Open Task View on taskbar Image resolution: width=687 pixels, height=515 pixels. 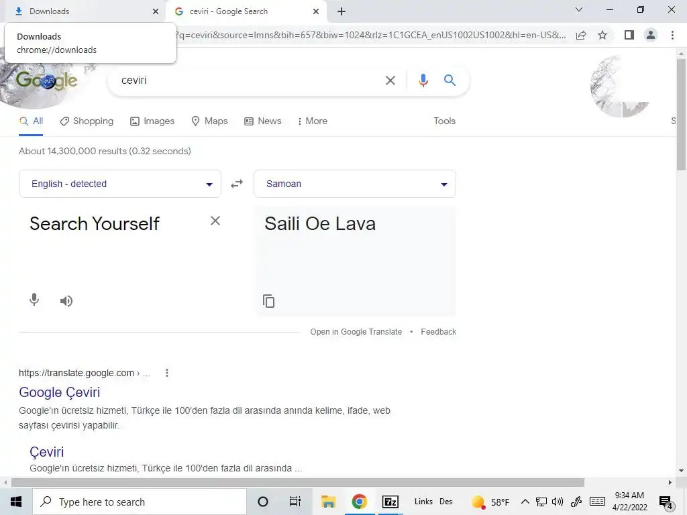click(295, 502)
